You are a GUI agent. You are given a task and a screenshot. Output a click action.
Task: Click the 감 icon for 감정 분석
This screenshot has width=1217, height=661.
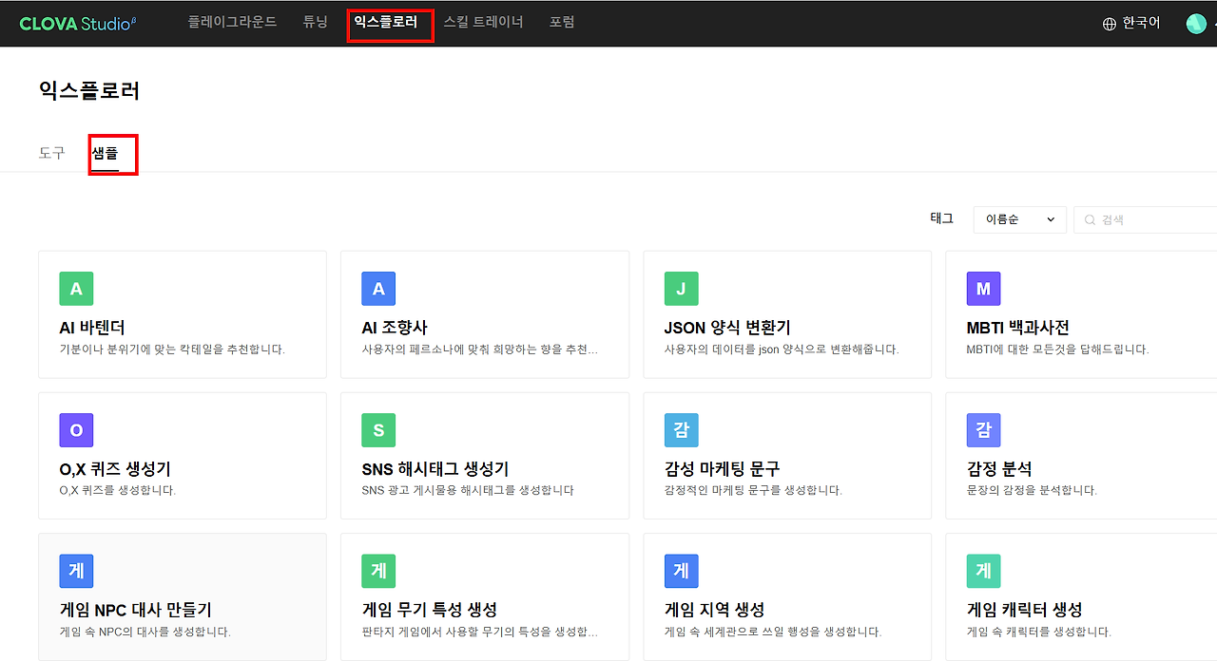coord(983,430)
